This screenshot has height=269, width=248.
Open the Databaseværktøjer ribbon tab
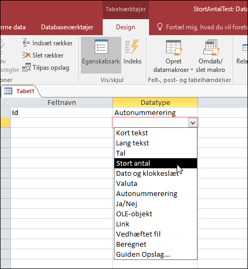point(67,27)
